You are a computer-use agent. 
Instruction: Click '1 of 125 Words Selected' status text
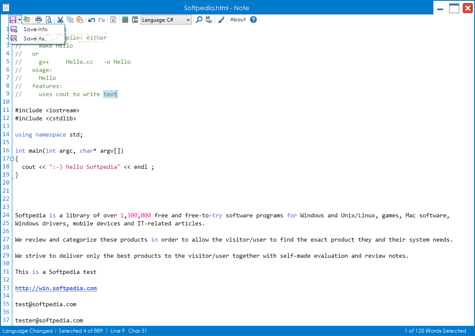click(x=436, y=331)
